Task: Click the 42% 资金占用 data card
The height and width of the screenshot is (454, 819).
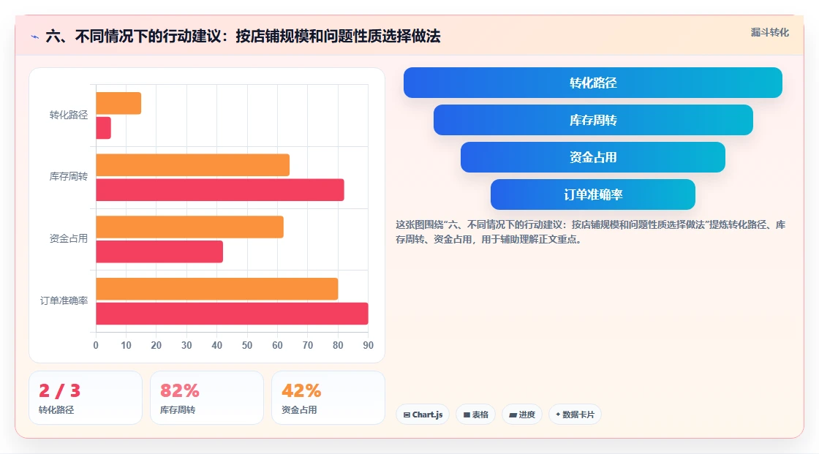Action: 328,398
